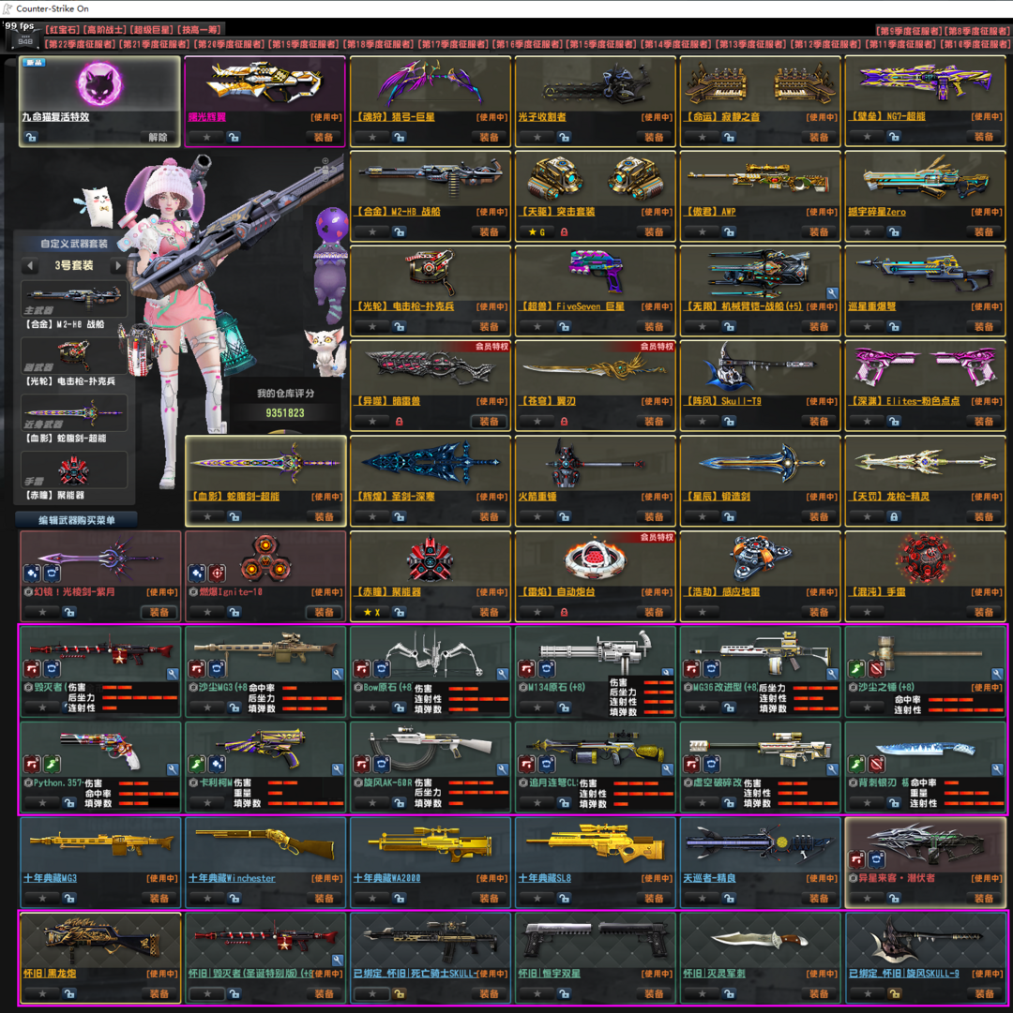Image resolution: width=1013 pixels, height=1013 pixels.
Task: Click wrench icon on 沙尘之锤 card
Action: point(997,674)
